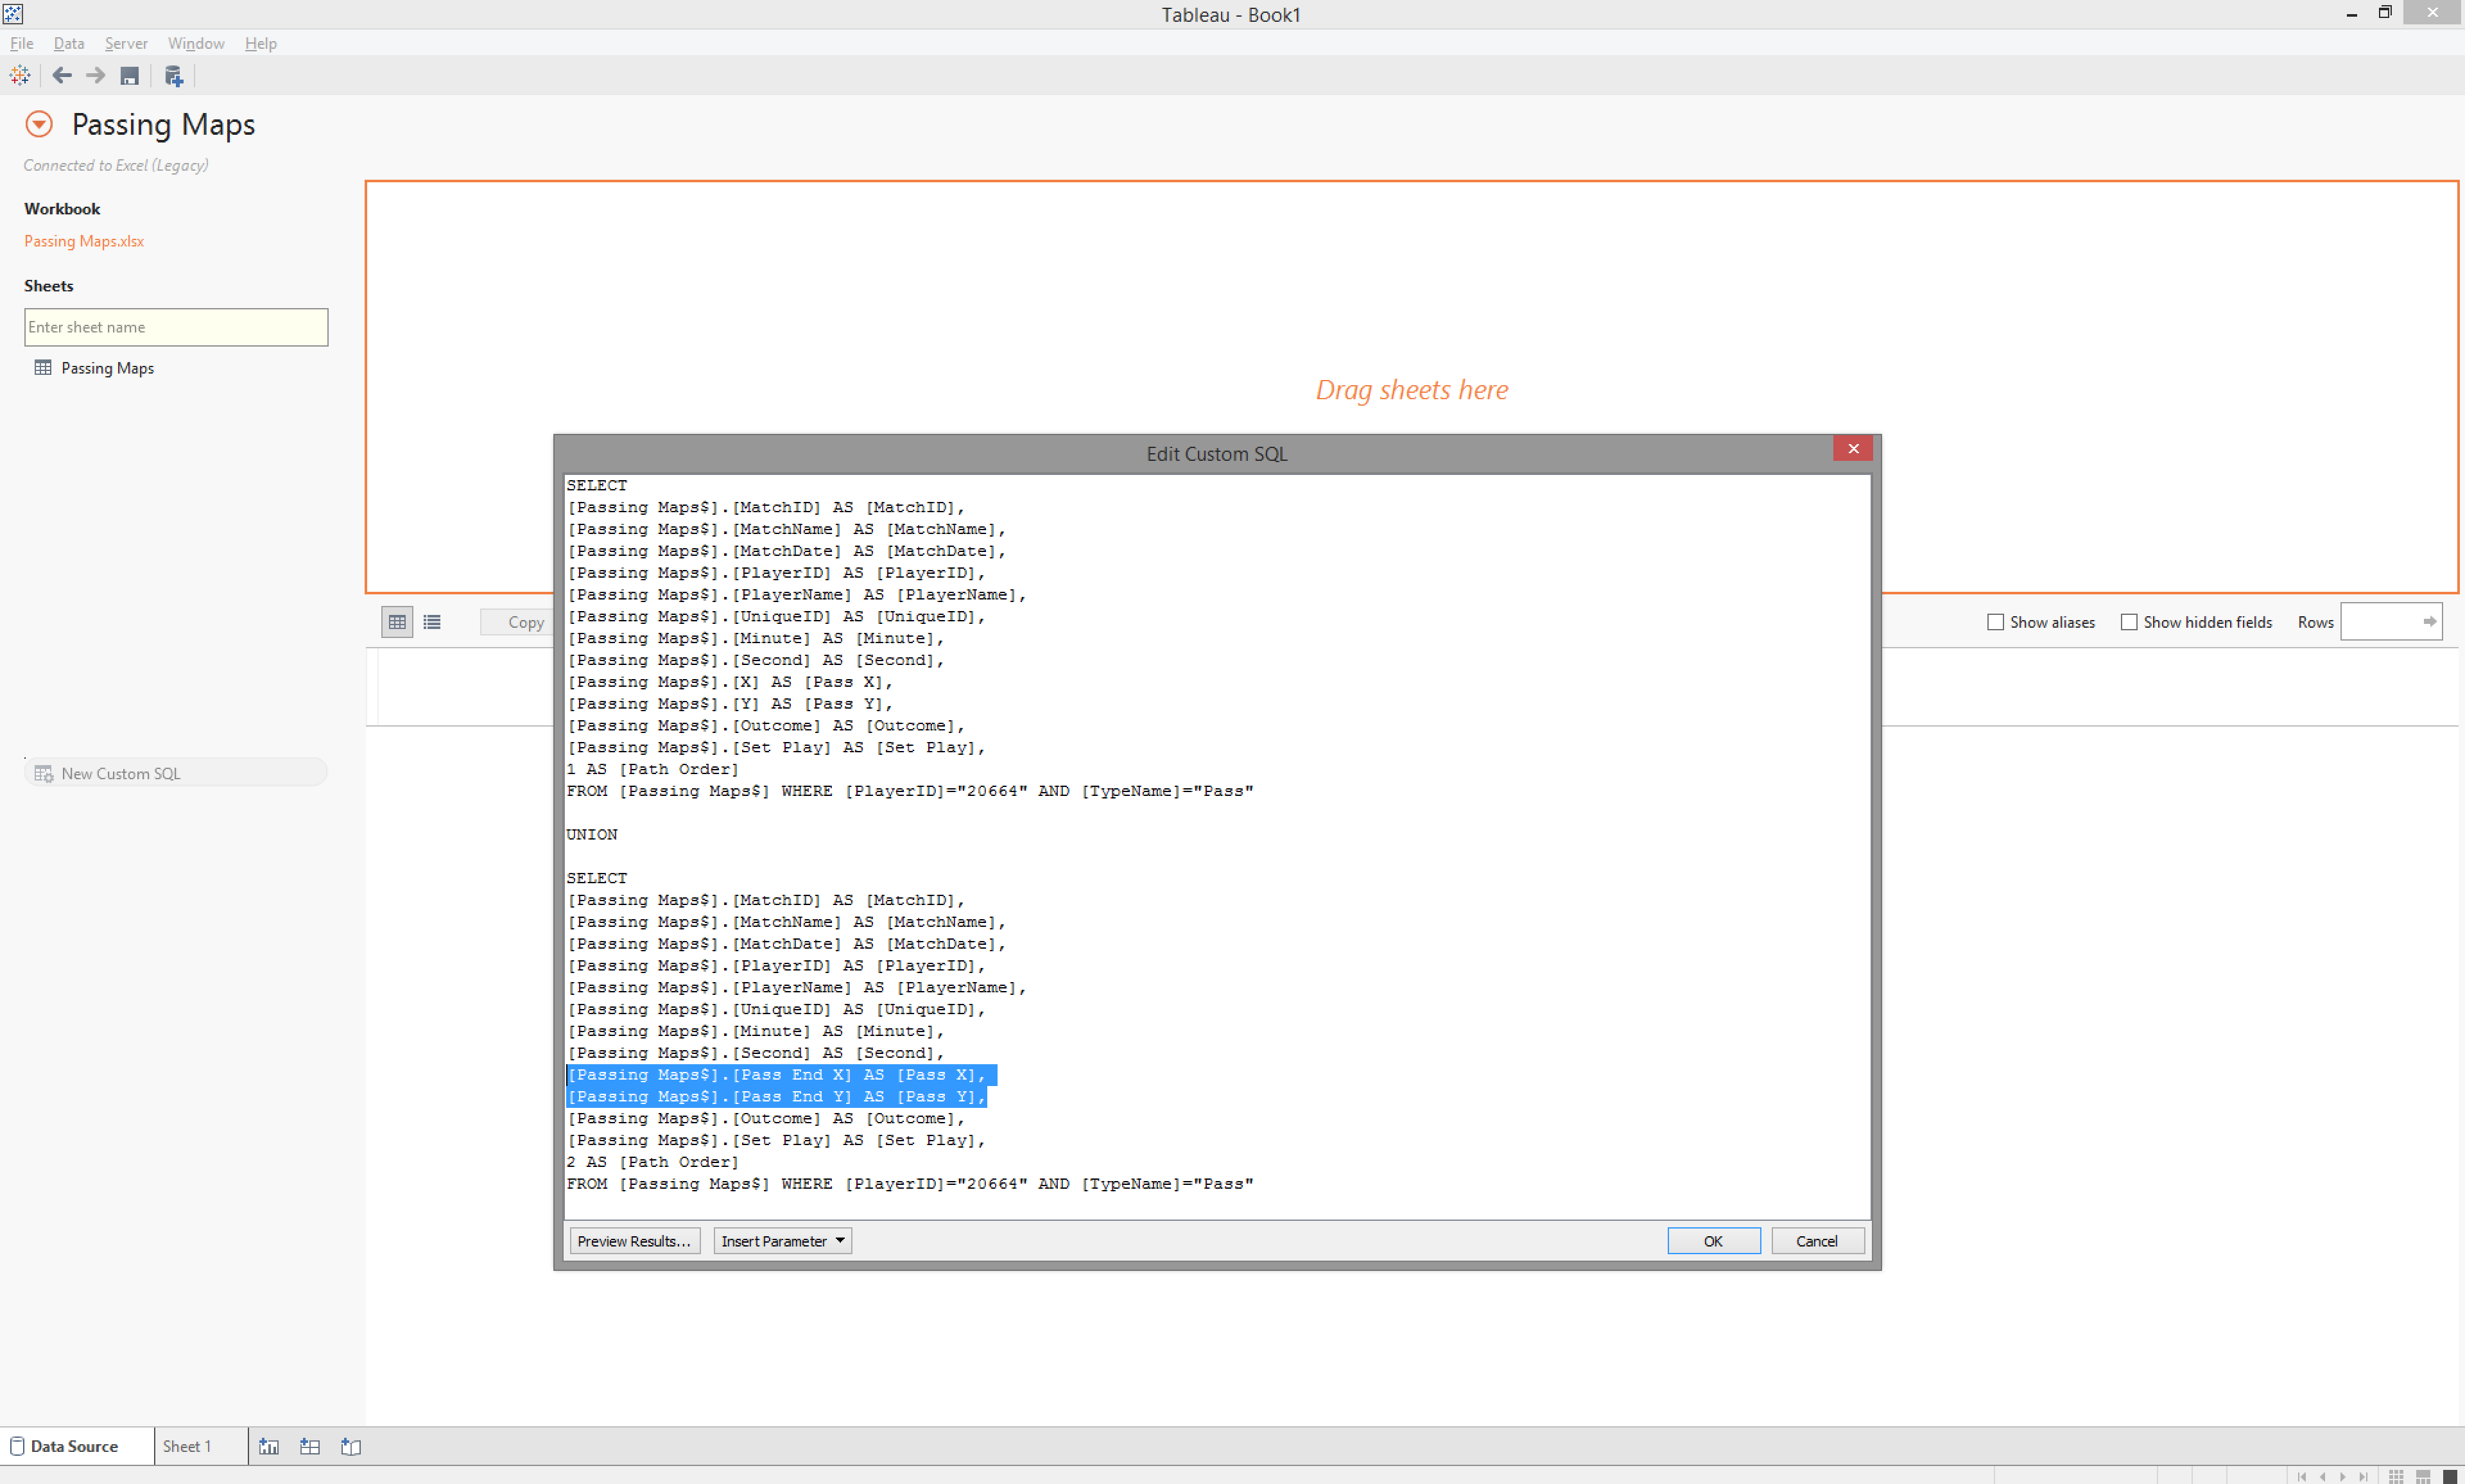The image size is (2465, 1484).
Task: Cancel the Edit Custom SQL dialog
Action: coord(1817,1241)
